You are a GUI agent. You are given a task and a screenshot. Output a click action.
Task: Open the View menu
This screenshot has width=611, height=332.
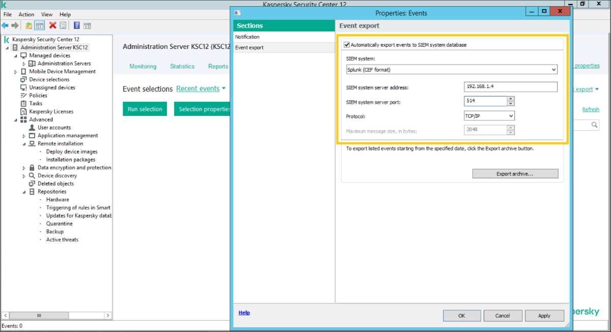coord(47,15)
